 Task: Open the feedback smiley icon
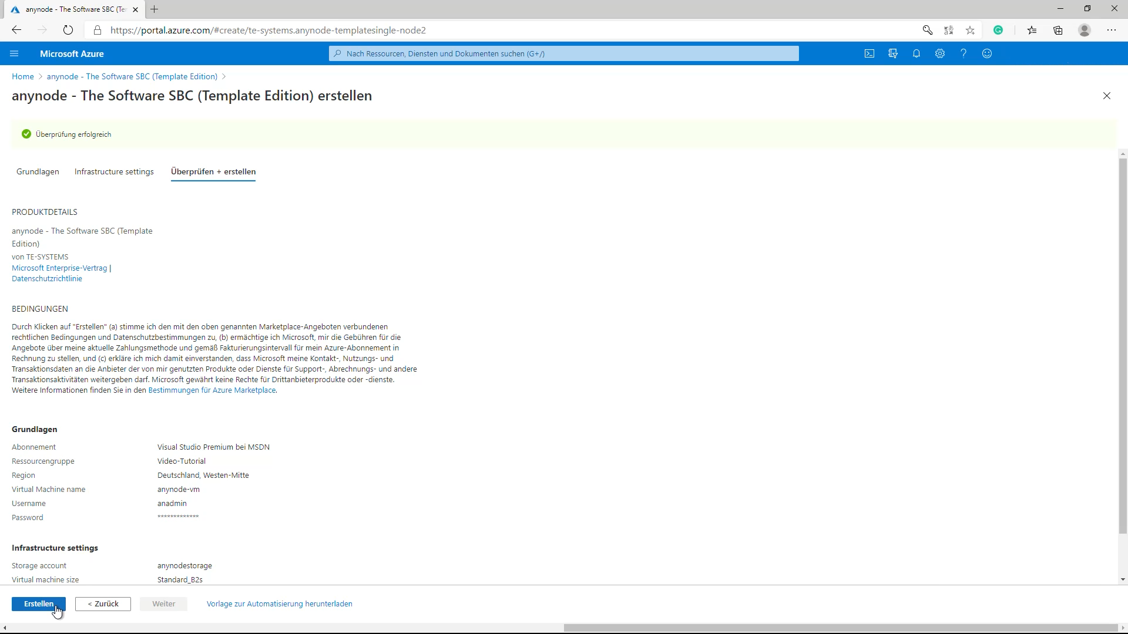[987, 53]
